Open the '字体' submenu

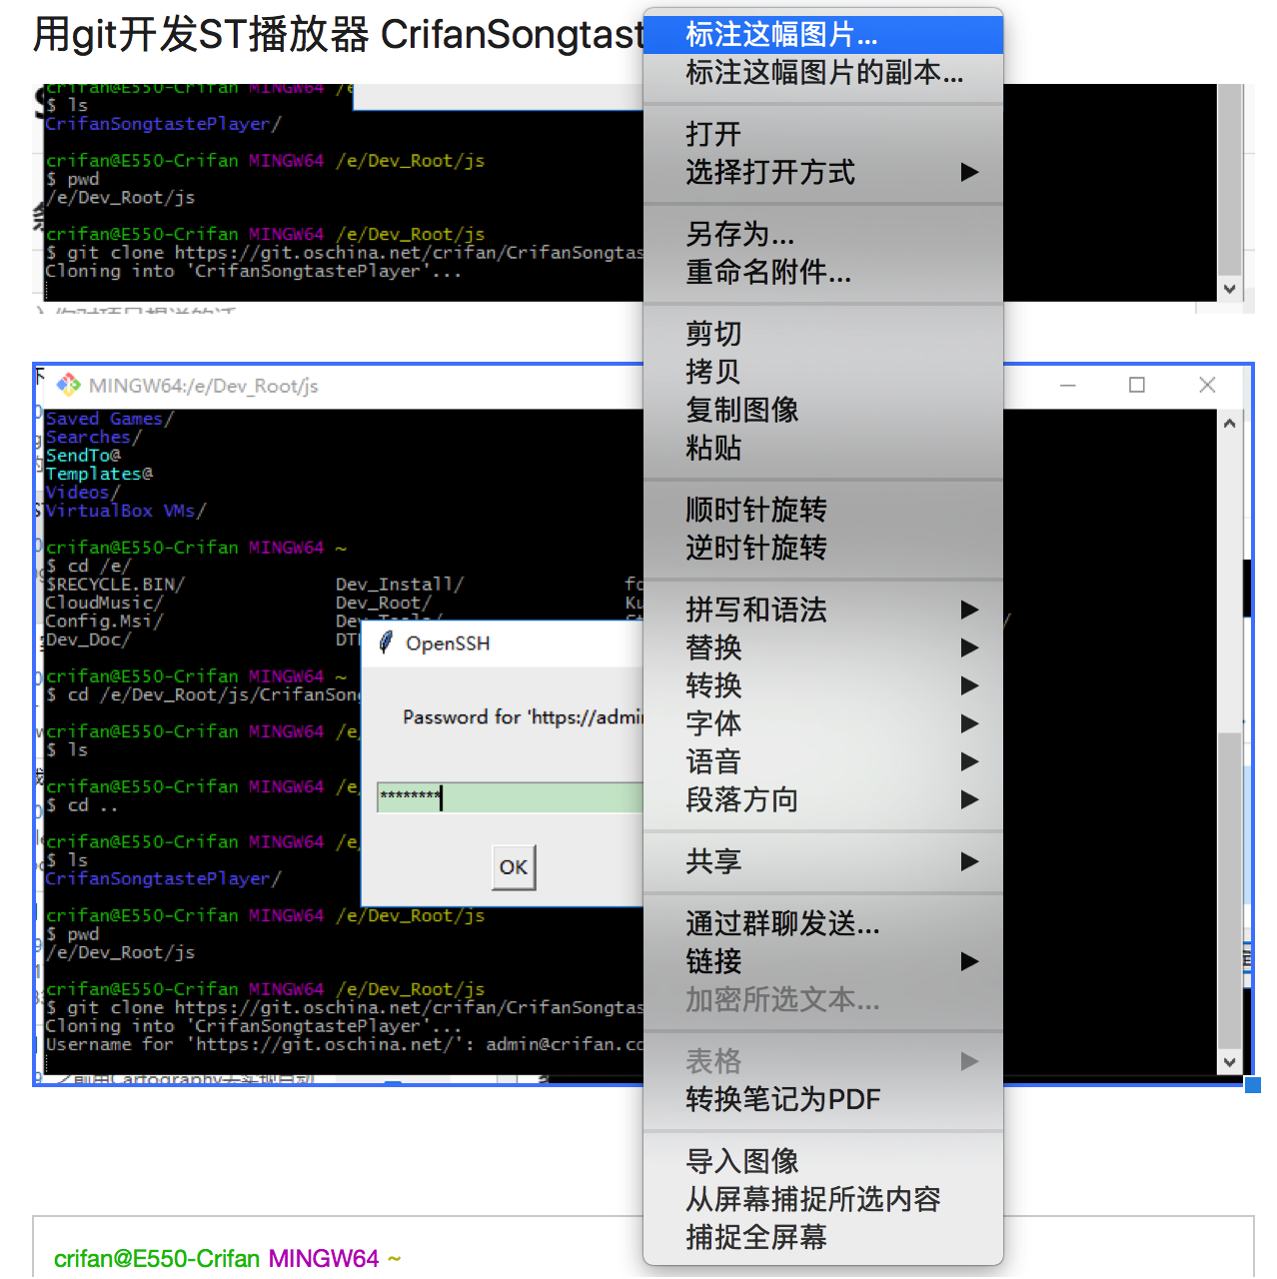[x=823, y=723]
